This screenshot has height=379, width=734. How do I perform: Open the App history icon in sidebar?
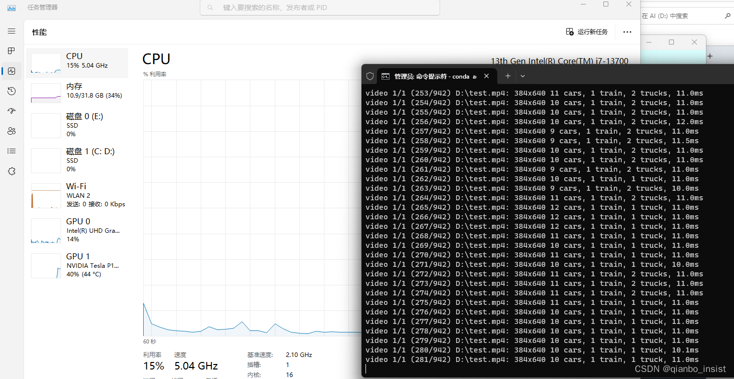pos(12,91)
